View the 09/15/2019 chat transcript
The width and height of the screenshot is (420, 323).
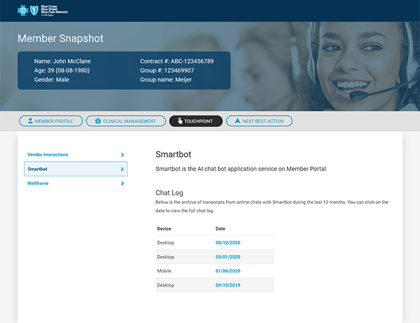[228, 285]
